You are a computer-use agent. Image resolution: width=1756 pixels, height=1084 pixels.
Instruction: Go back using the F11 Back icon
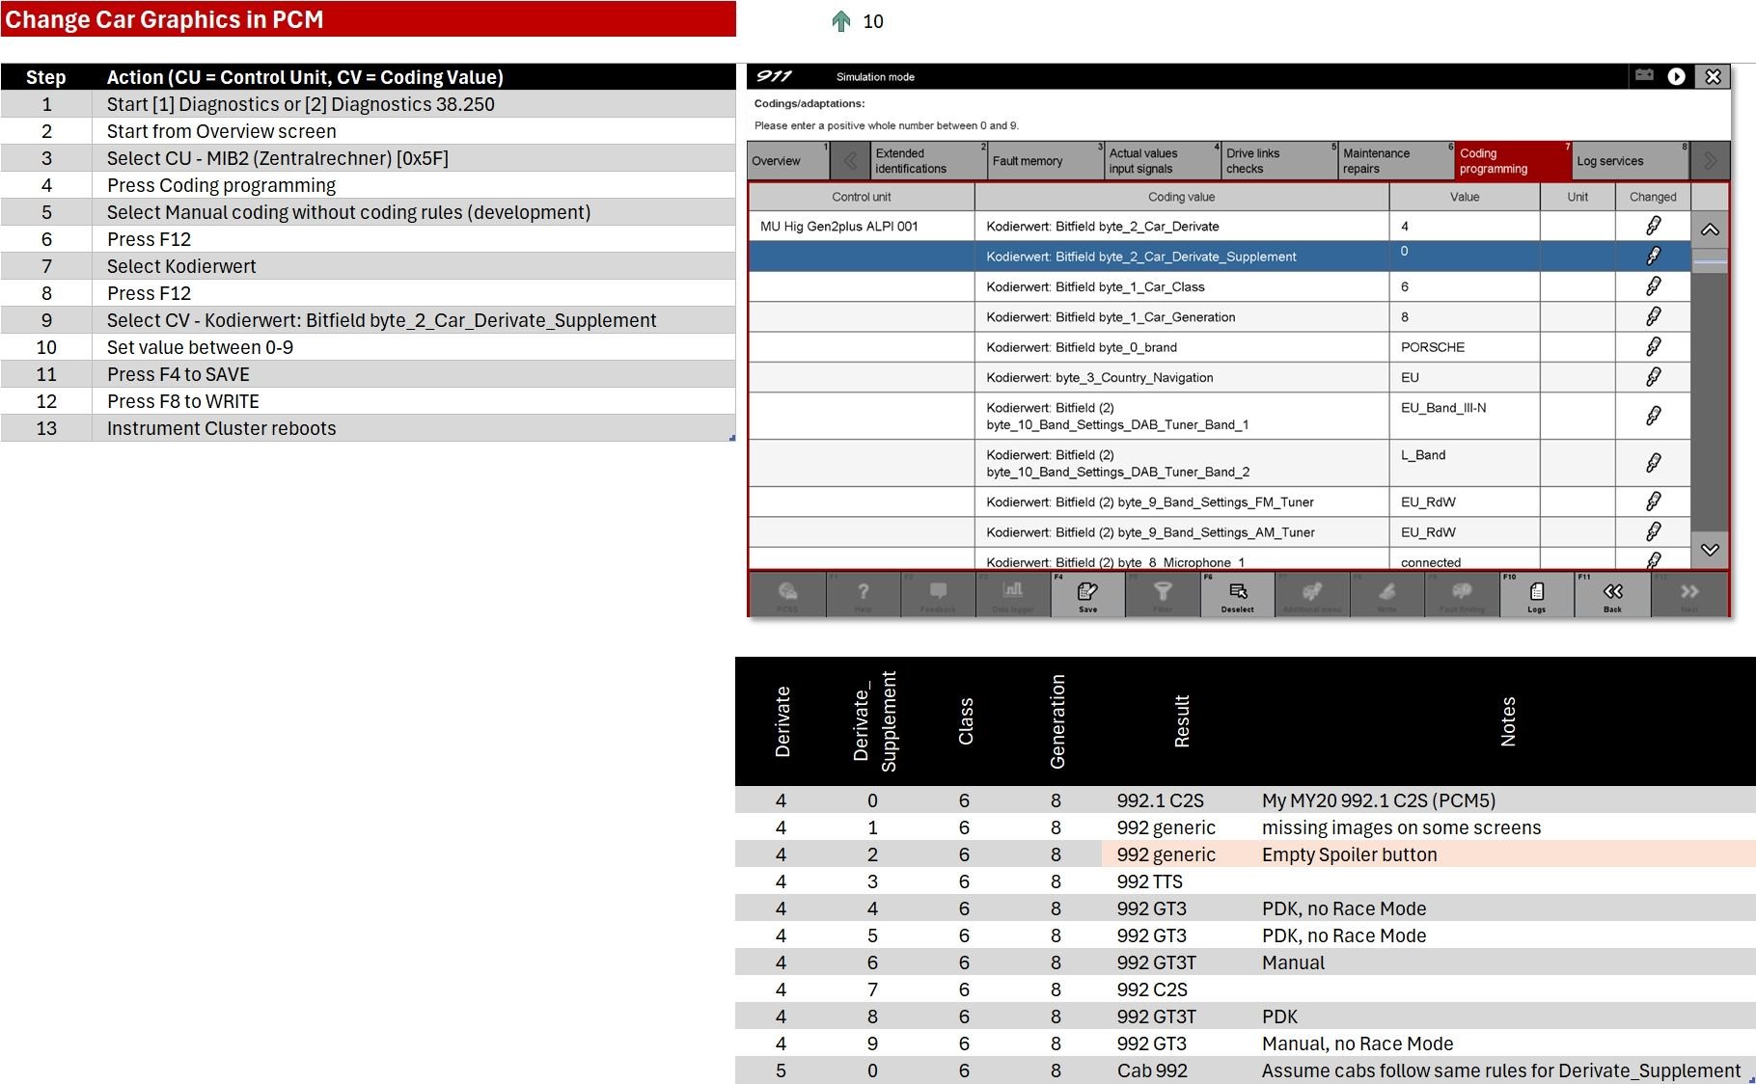point(1612,594)
